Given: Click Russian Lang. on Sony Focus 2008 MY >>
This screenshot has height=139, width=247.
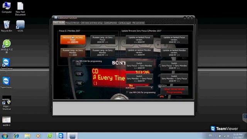Looking at the screenshot, I should (x=103, y=39).
